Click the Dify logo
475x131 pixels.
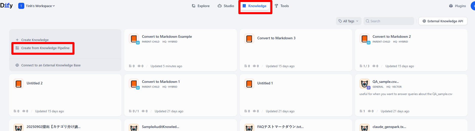6,6
